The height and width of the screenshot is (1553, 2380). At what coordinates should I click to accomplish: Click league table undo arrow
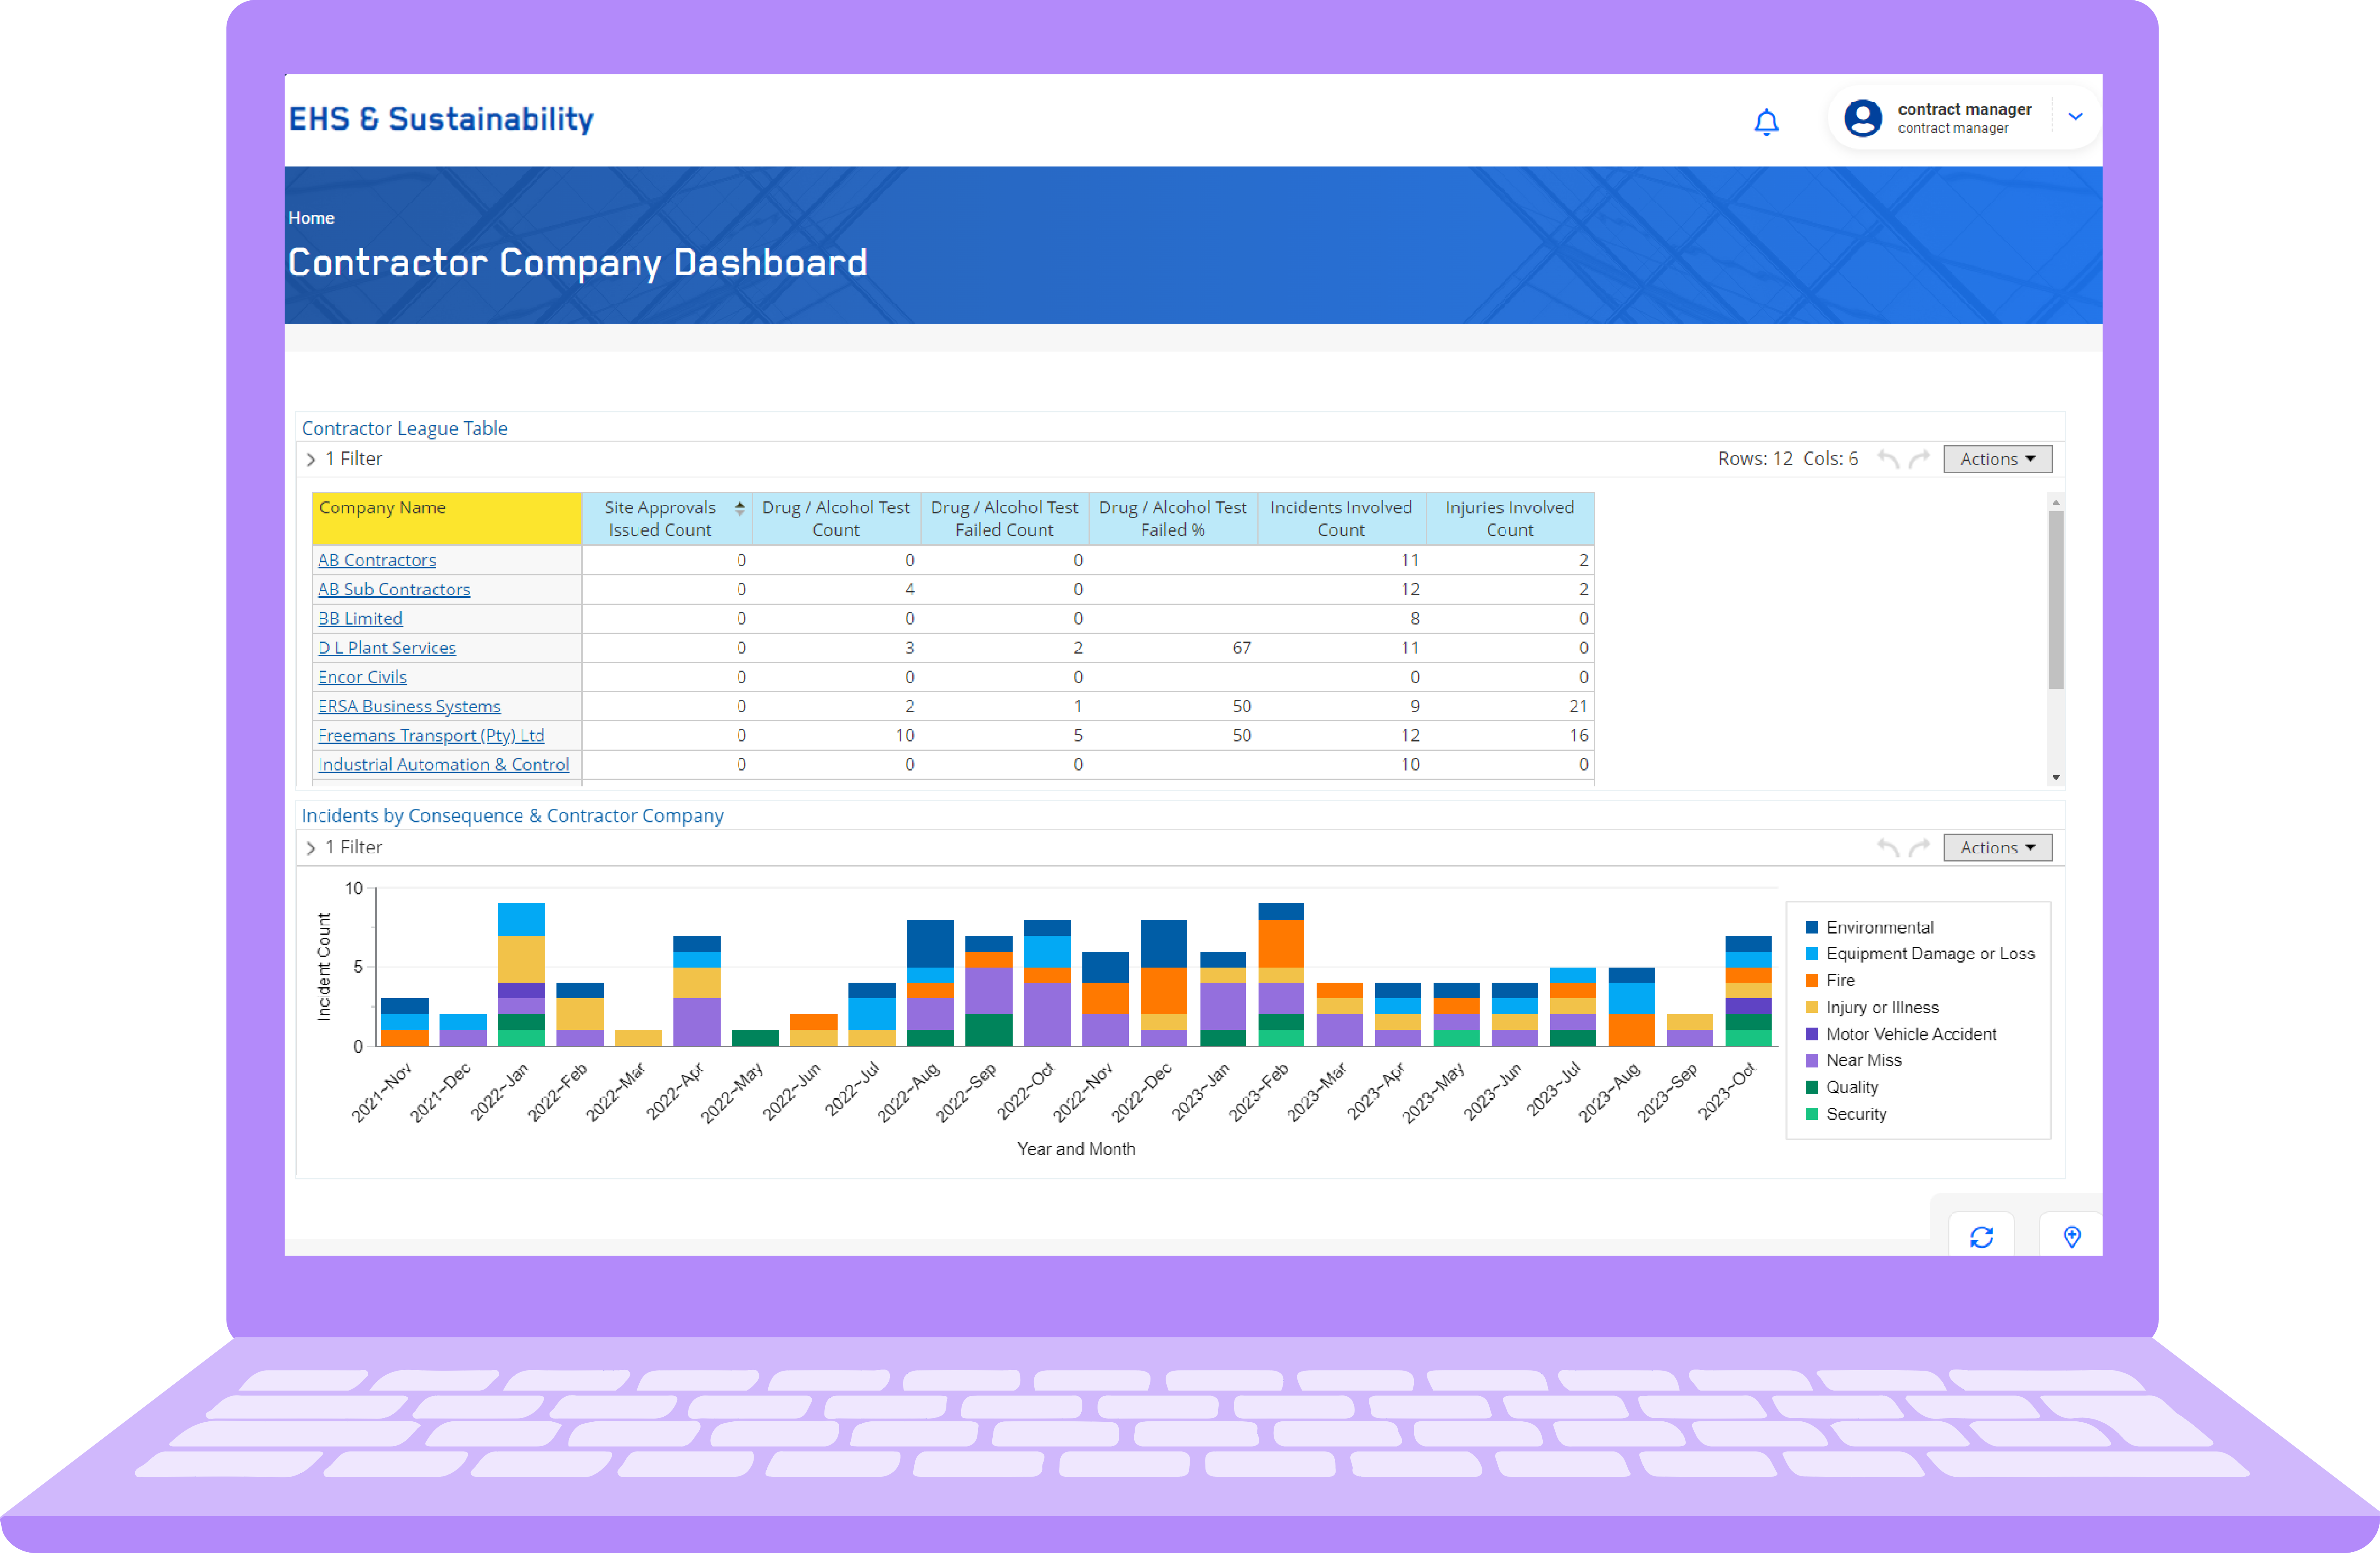[1887, 459]
